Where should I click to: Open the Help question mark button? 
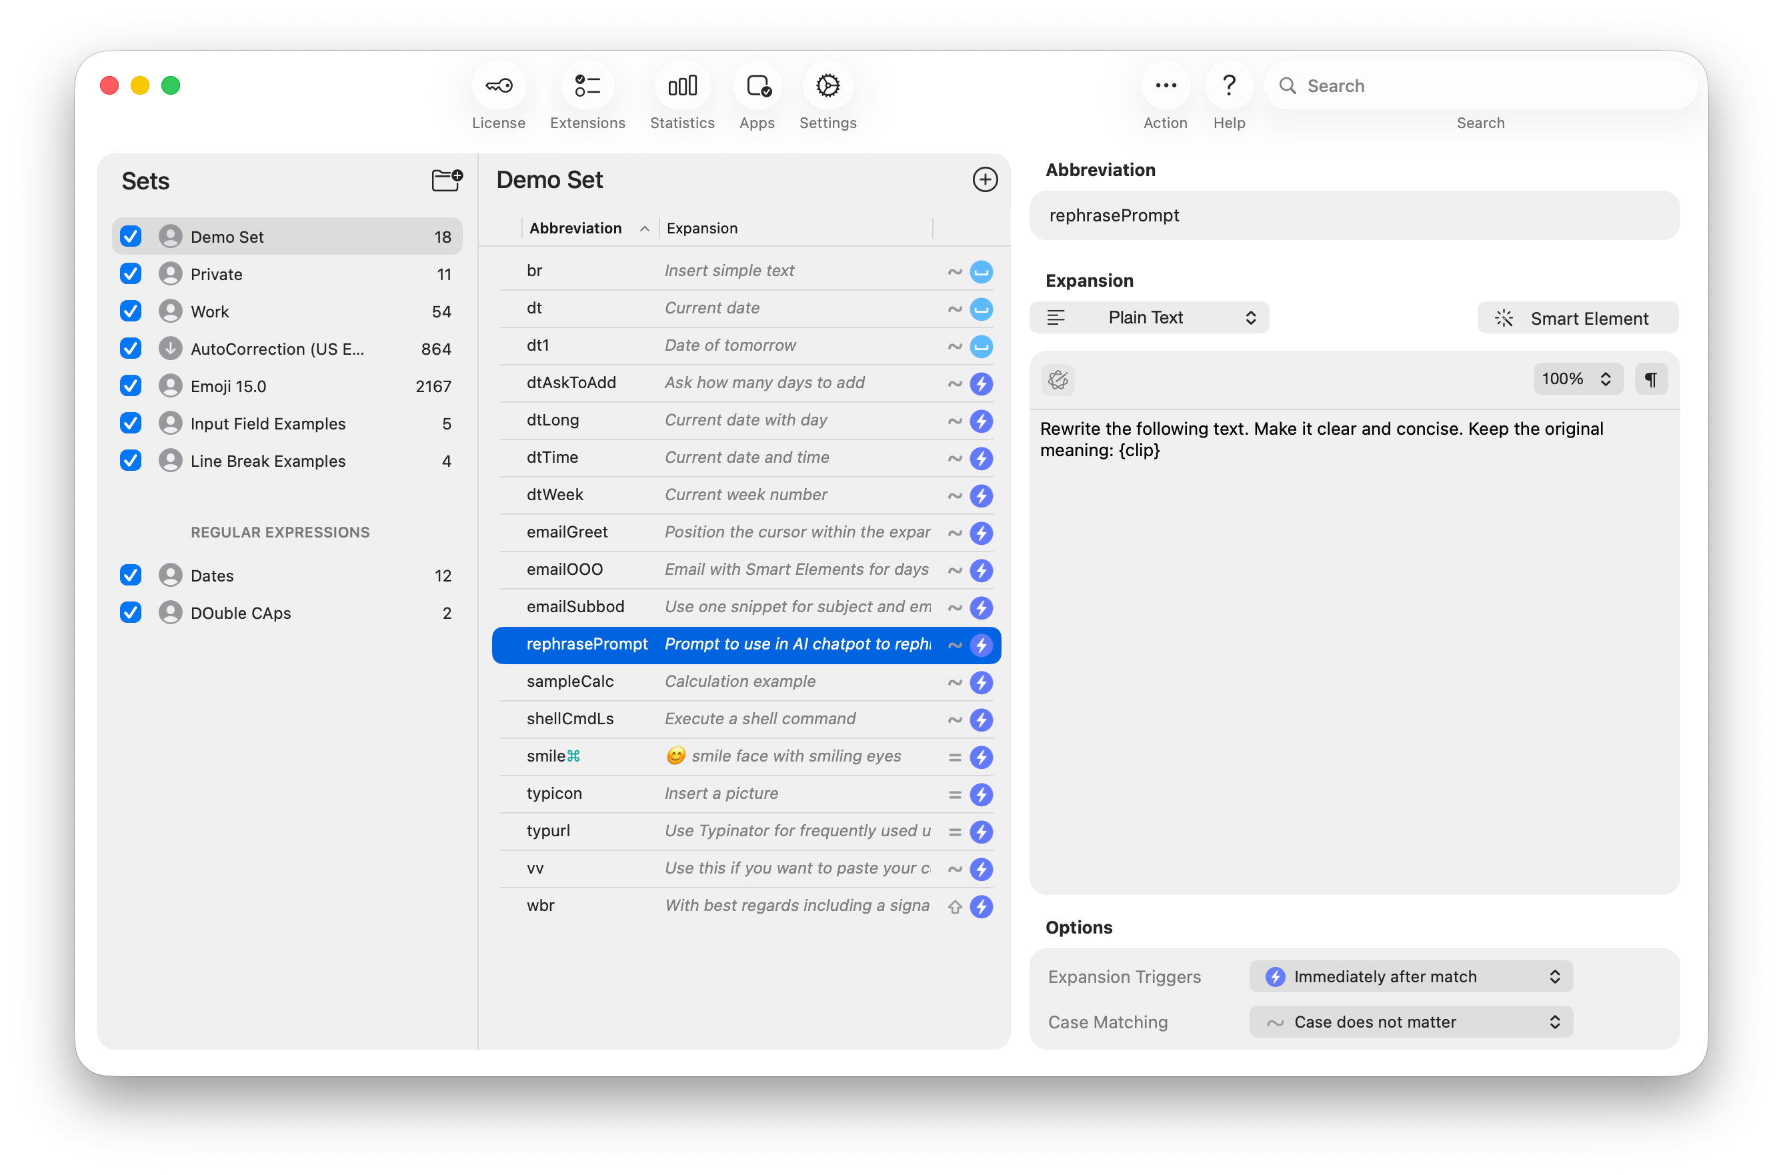[1229, 87]
